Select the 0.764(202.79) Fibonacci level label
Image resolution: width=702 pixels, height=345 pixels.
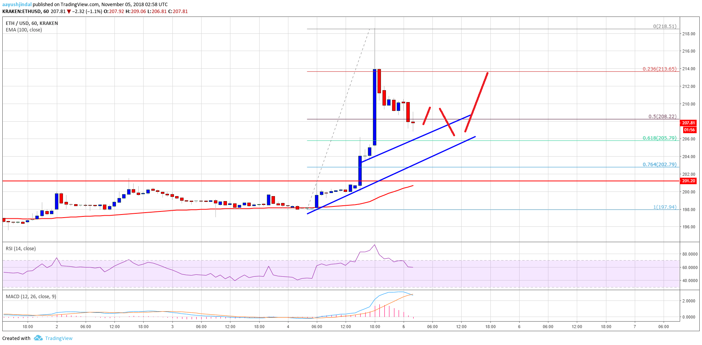[x=659, y=165]
